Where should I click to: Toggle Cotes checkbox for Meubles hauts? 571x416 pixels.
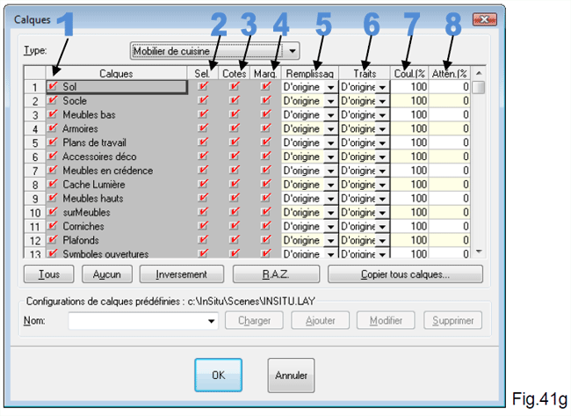[x=235, y=198]
